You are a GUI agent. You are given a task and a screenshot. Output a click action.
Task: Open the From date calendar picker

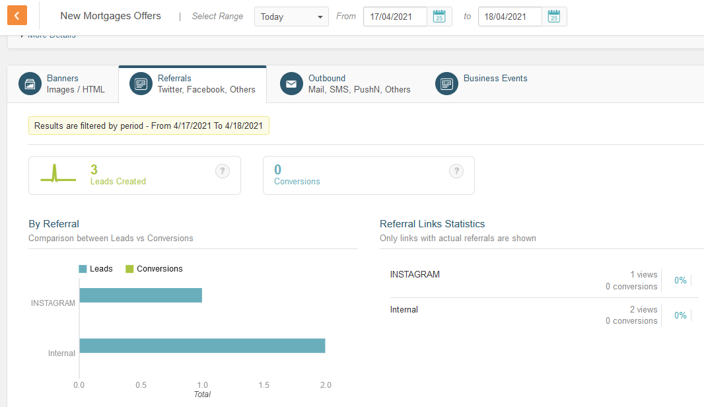(439, 17)
